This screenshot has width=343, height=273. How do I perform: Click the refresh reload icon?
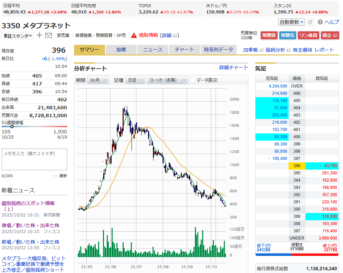[310, 22]
